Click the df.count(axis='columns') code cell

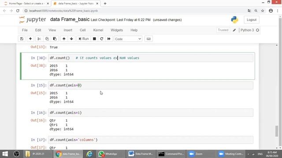(x=151, y=140)
